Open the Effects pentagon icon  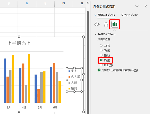106,24
